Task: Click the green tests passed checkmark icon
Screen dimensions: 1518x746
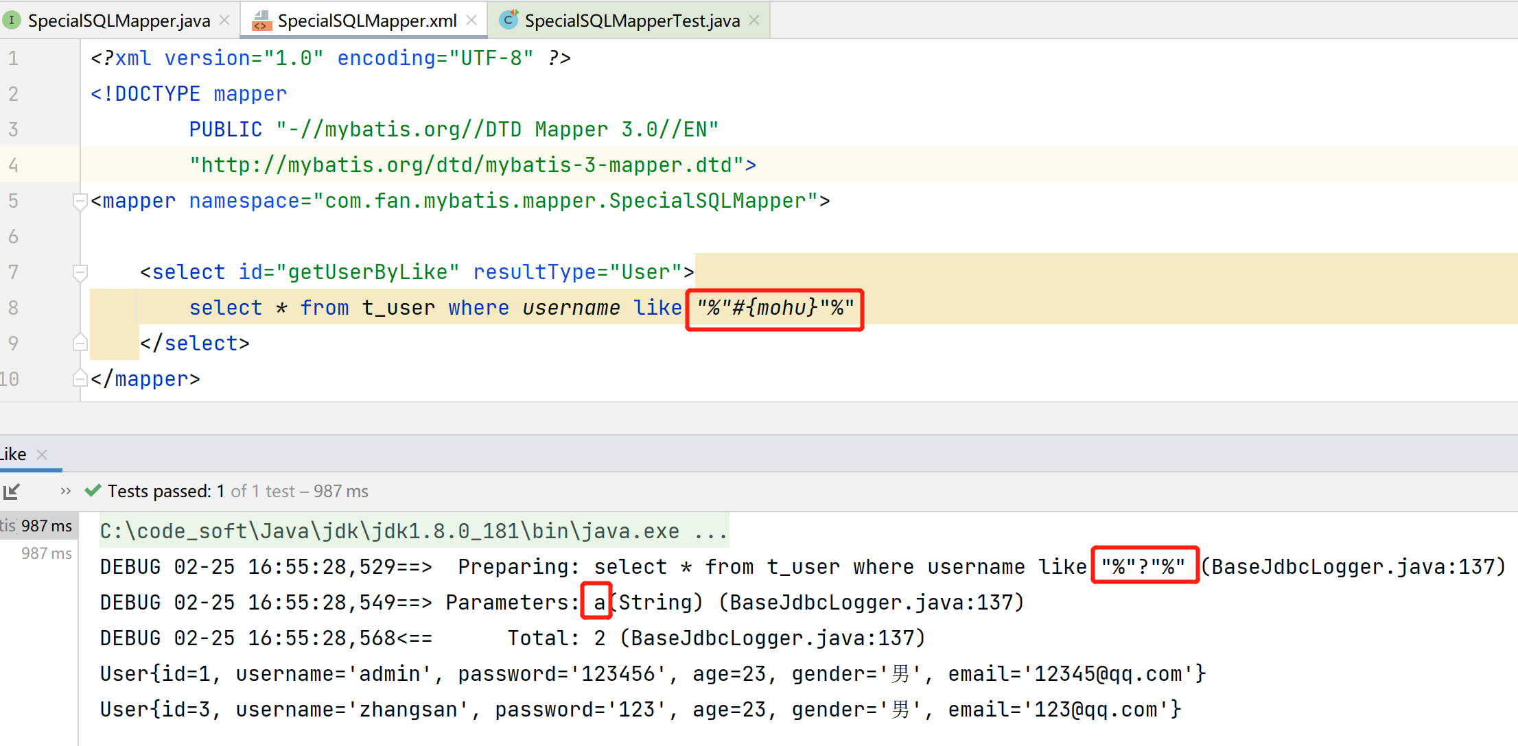Action: click(x=93, y=491)
